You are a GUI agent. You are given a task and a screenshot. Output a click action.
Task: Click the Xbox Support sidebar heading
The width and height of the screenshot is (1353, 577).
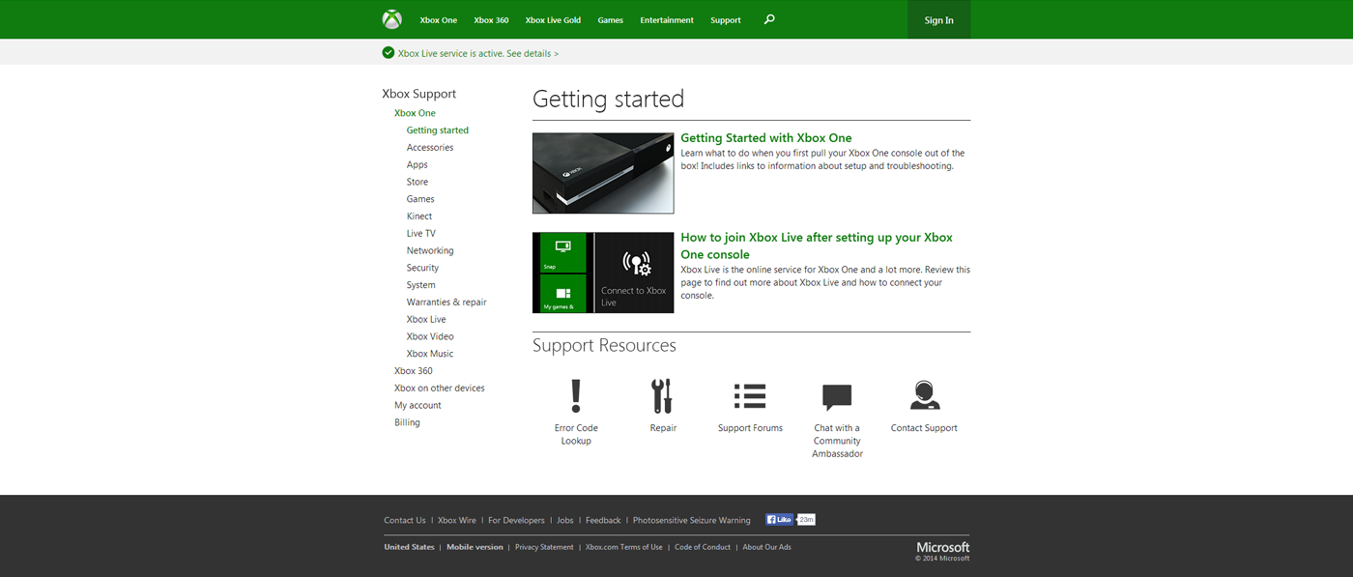(x=419, y=94)
